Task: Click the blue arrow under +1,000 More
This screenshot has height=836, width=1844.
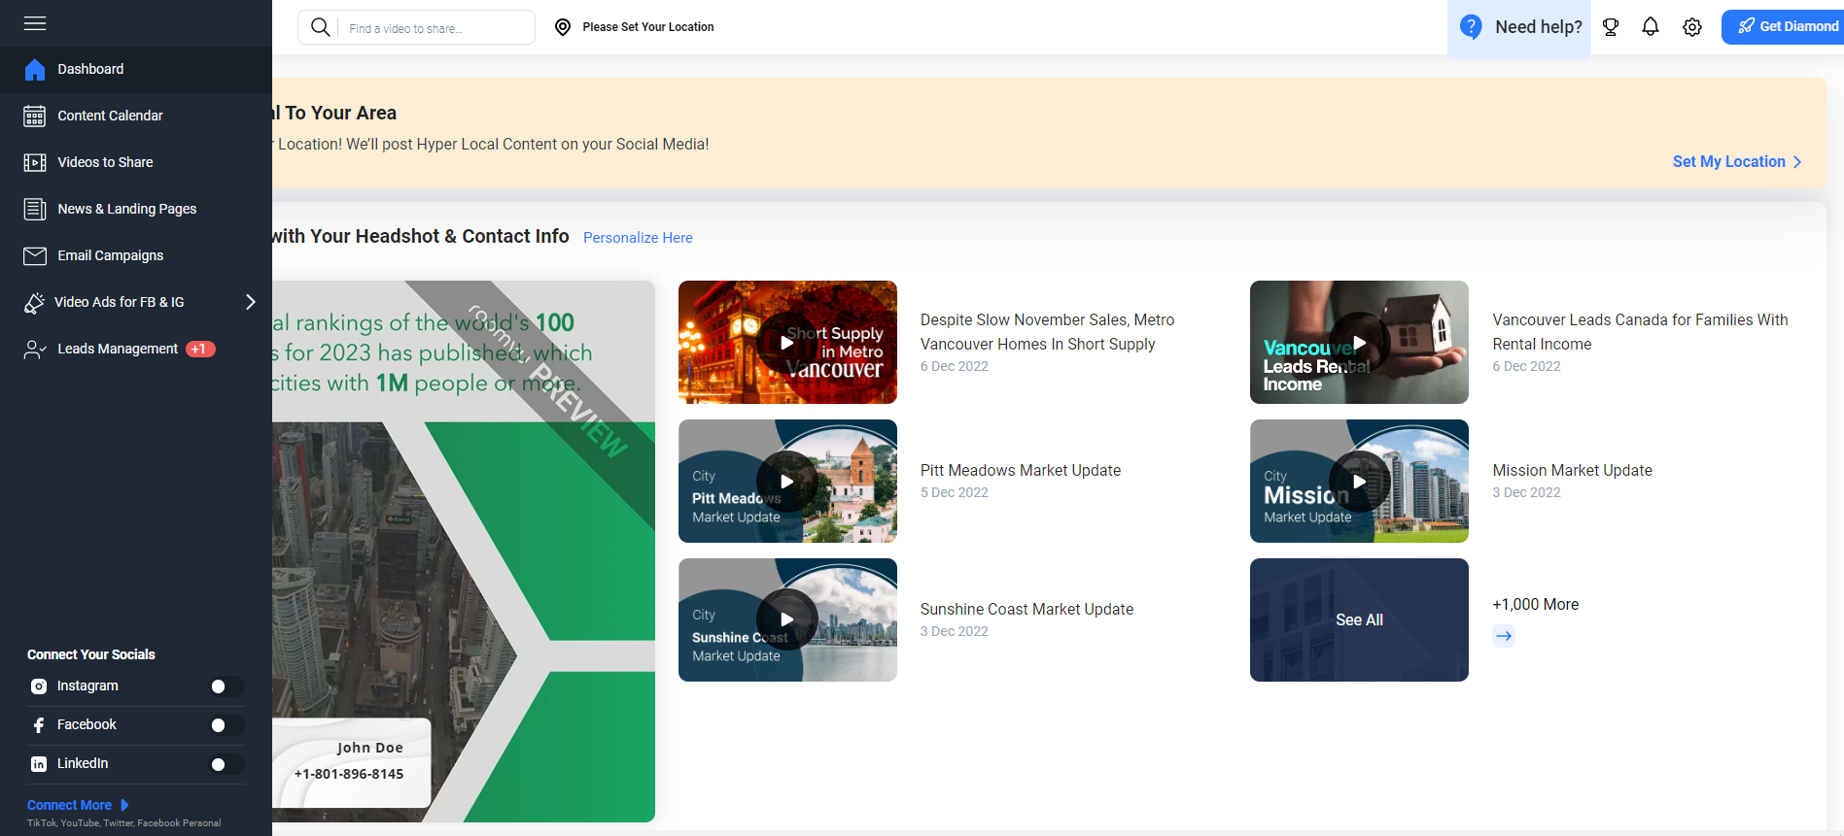Action: 1504,636
